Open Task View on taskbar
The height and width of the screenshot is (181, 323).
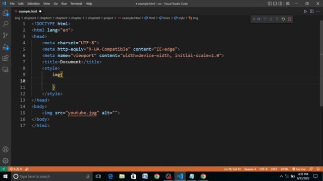pos(98,176)
